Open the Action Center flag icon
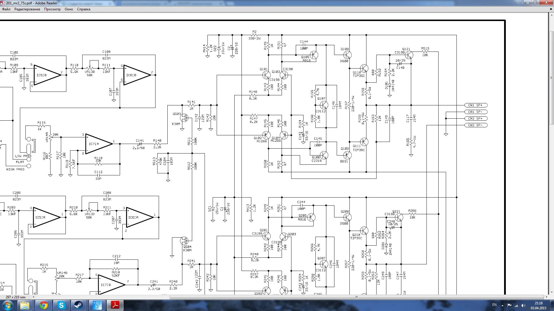The width and height of the screenshot is (554, 311). pos(509,305)
